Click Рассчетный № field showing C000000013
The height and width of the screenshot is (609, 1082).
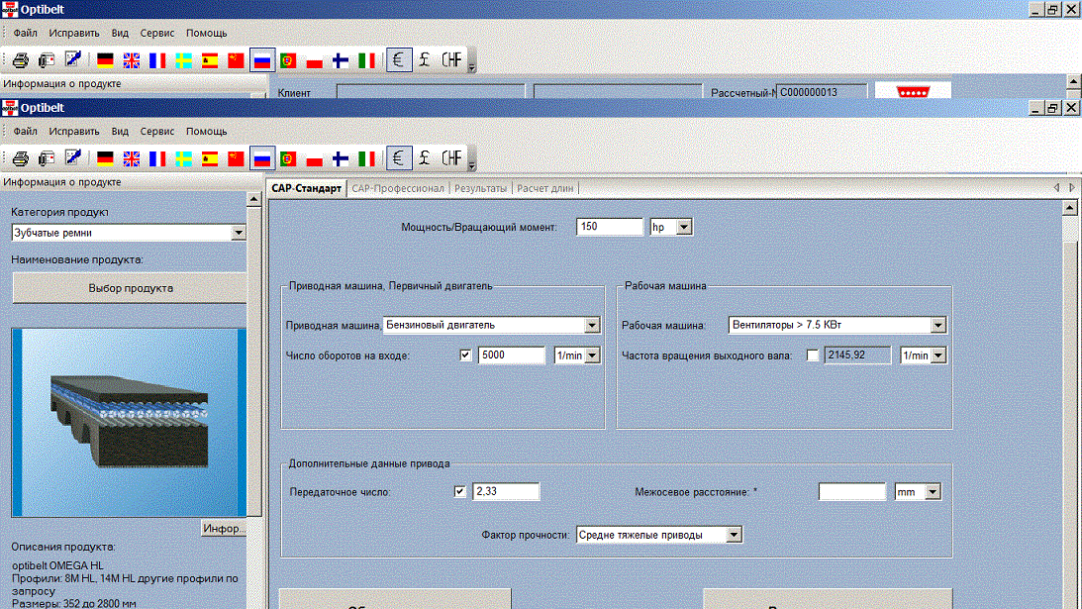coord(822,92)
